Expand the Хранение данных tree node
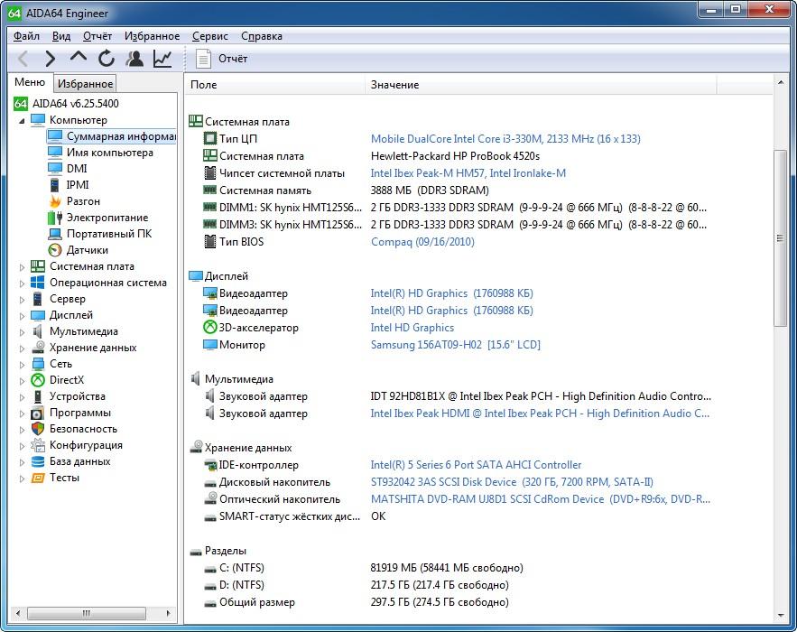This screenshot has width=797, height=632. 22,349
